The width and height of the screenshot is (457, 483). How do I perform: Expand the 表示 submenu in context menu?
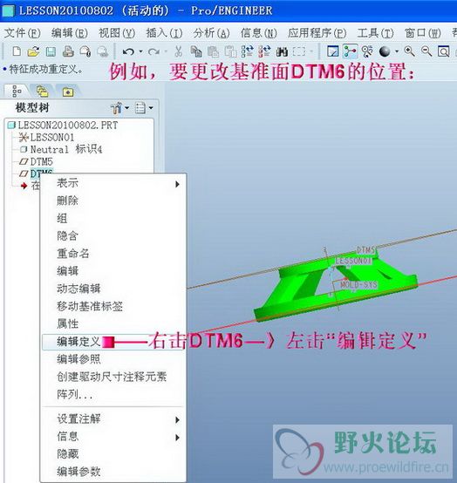(114, 183)
